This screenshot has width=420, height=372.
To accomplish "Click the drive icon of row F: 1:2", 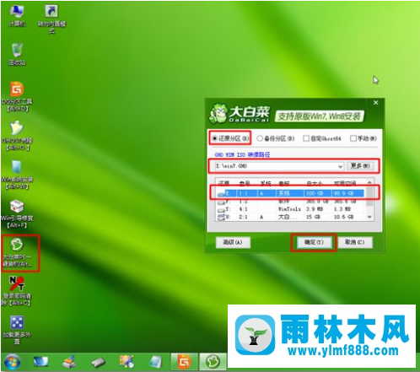I will [222, 202].
